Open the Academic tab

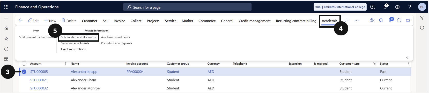point(330,21)
